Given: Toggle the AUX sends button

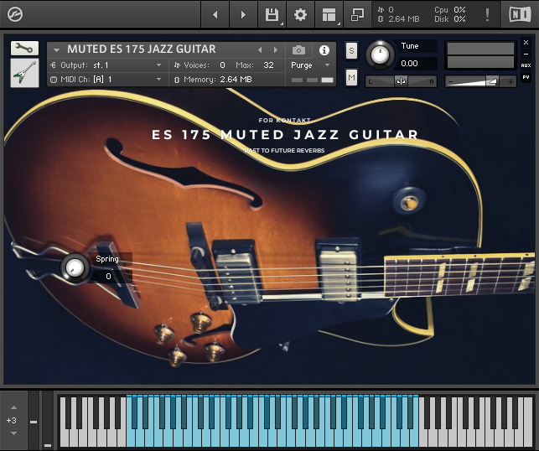Looking at the screenshot, I should click(x=526, y=65).
